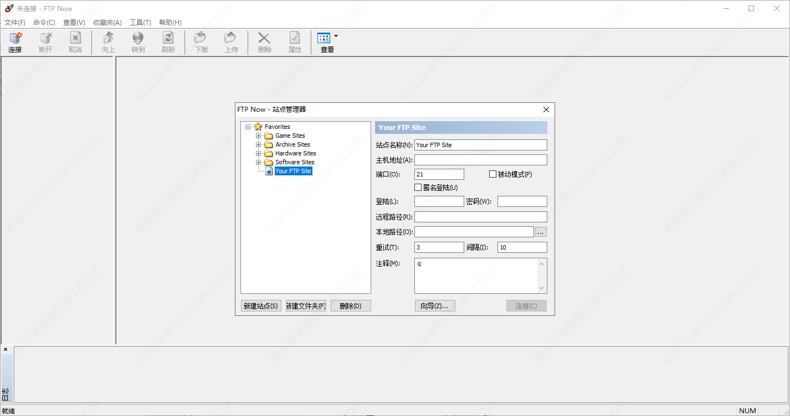
Task: Click the NUM status bar indicator
Action: click(747, 410)
